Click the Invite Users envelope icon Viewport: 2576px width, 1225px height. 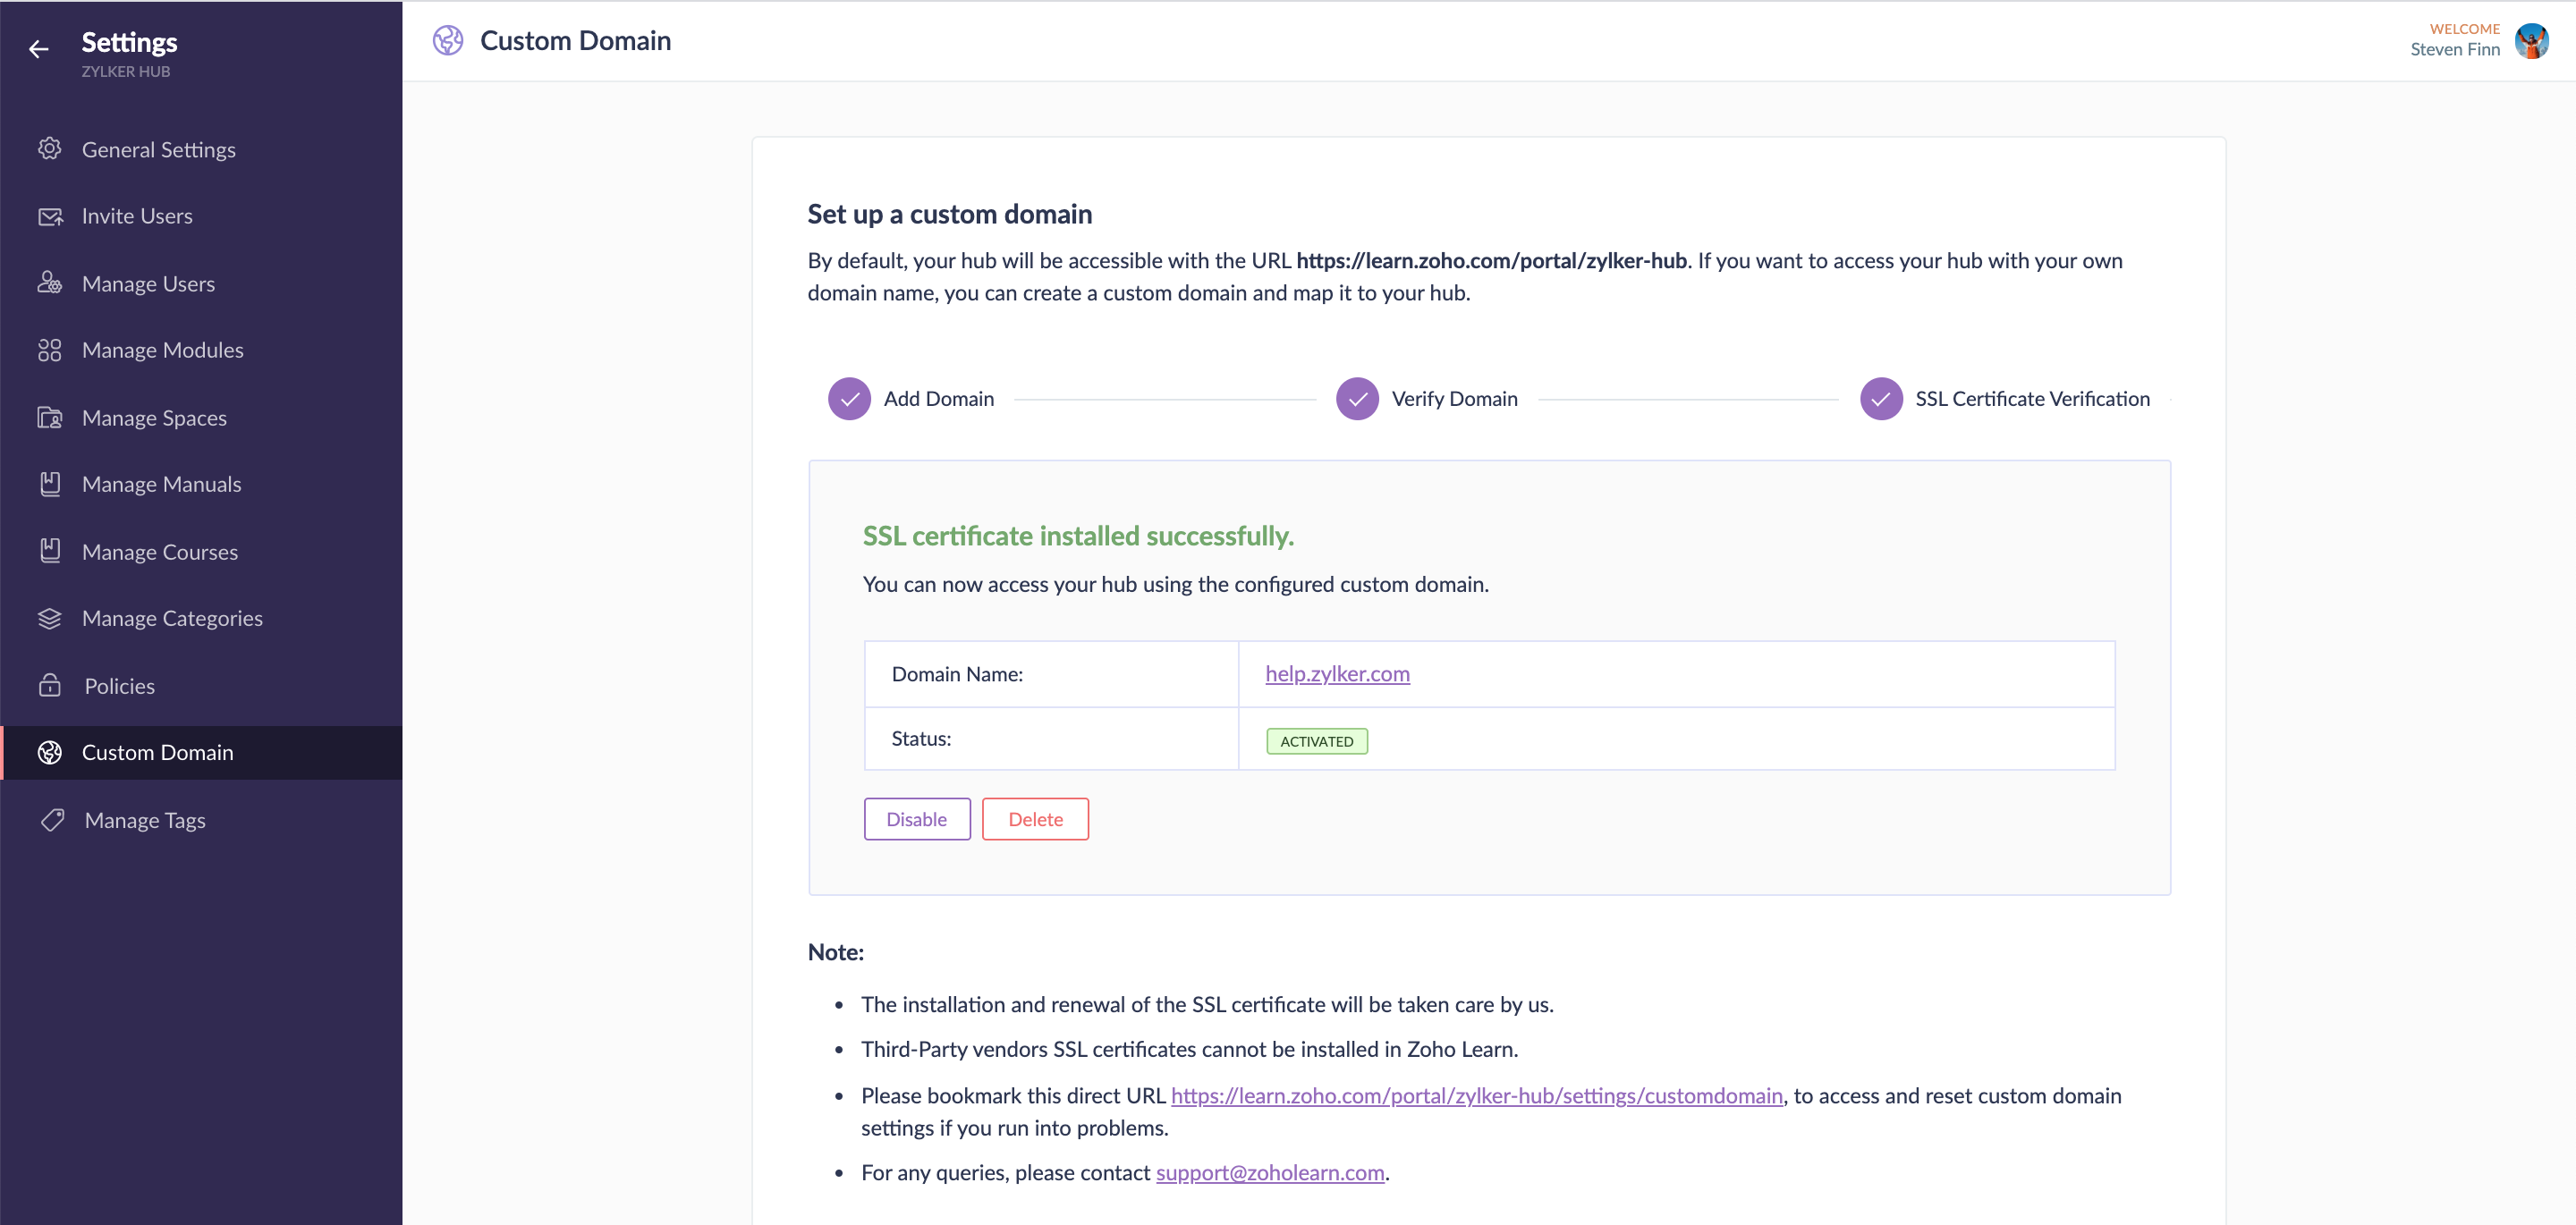pyautogui.click(x=49, y=216)
